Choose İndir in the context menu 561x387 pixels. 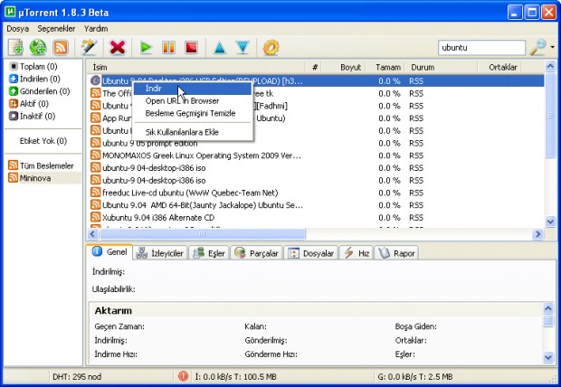click(193, 89)
